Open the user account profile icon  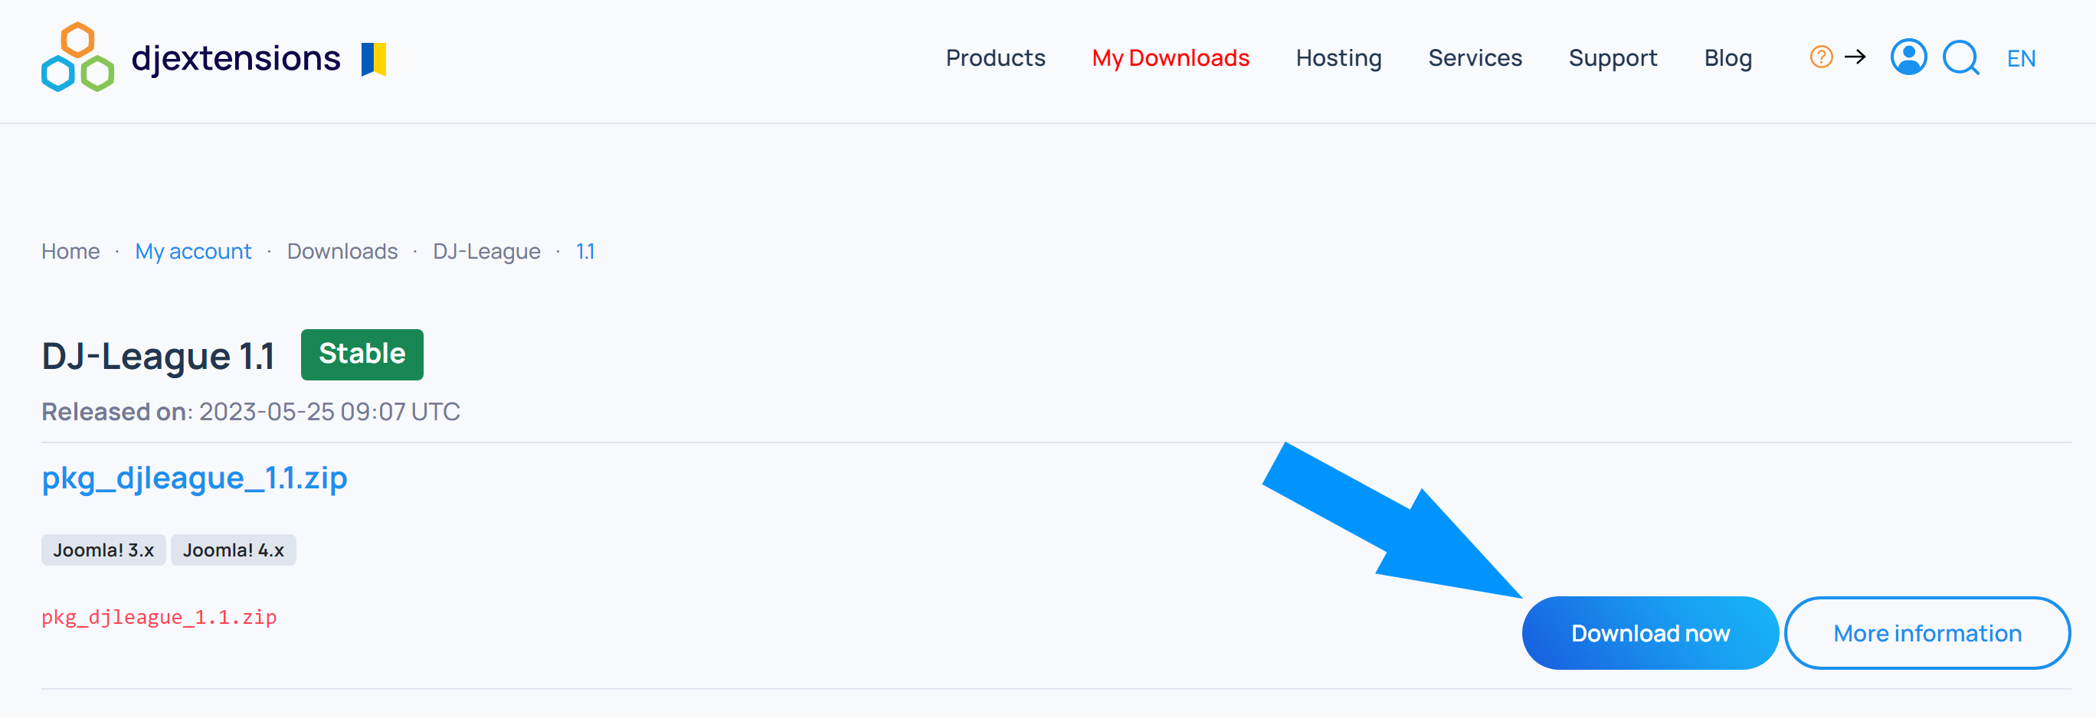1908,57
